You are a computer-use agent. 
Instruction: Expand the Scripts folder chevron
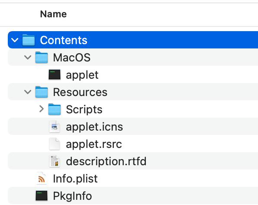pos(42,109)
